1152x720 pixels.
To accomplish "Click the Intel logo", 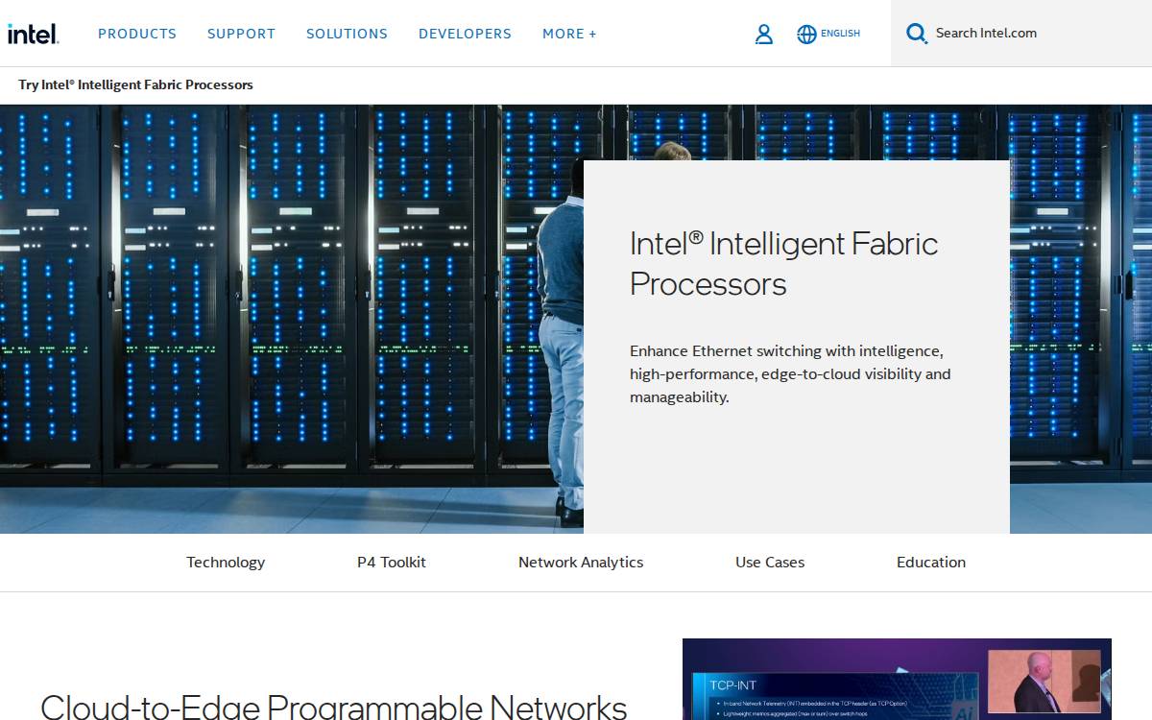I will (x=34, y=34).
